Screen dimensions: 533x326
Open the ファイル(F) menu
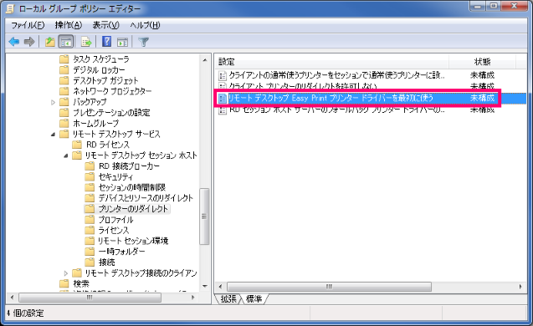pos(28,25)
